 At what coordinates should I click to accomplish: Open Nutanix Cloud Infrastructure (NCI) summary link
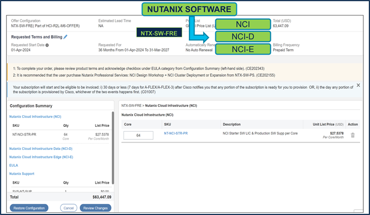pyautogui.click(x=35, y=116)
